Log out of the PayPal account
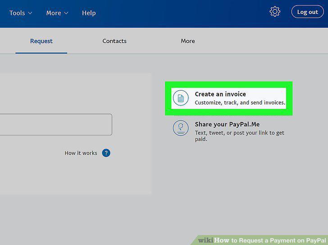Image resolution: width=328 pixels, height=245 pixels. [x=307, y=12]
